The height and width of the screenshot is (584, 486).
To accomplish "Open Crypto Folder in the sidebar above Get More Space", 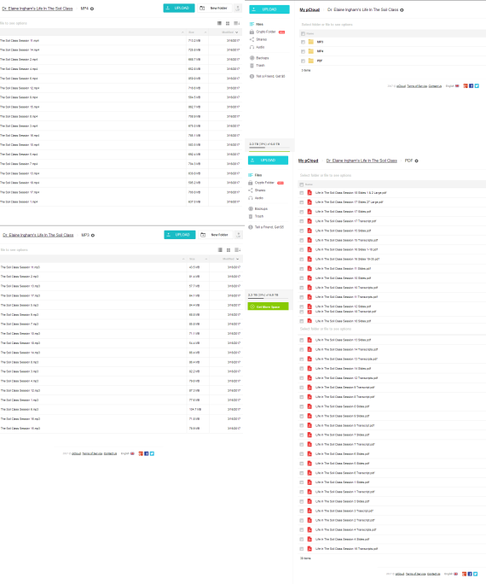I will pyautogui.click(x=265, y=183).
